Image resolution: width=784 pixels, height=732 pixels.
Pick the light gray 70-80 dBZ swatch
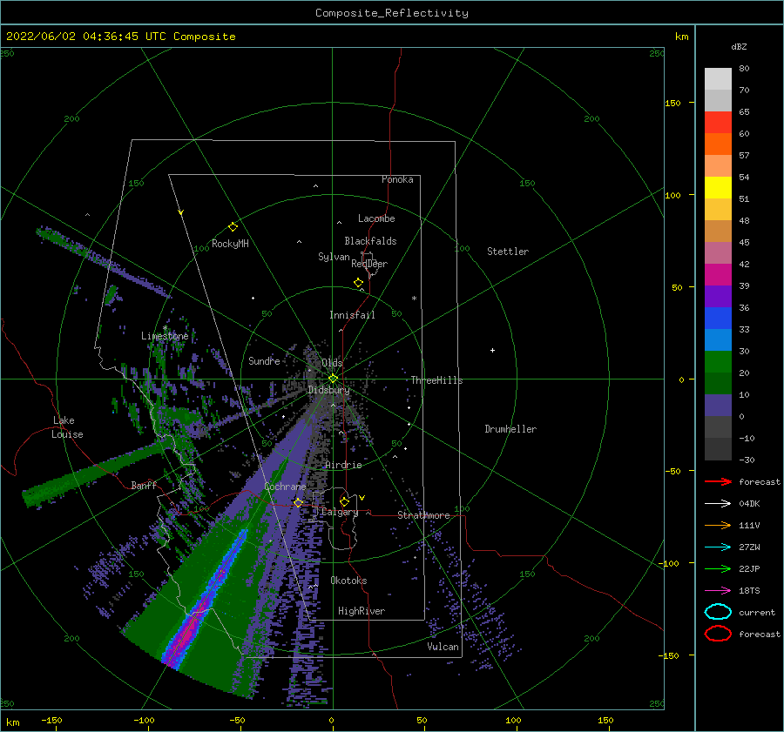point(718,79)
